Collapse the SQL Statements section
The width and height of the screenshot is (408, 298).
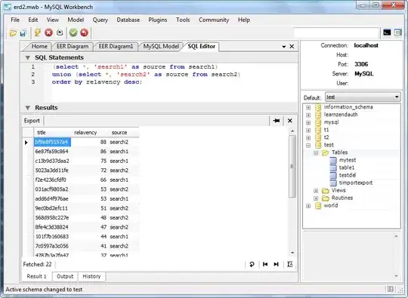(28, 57)
